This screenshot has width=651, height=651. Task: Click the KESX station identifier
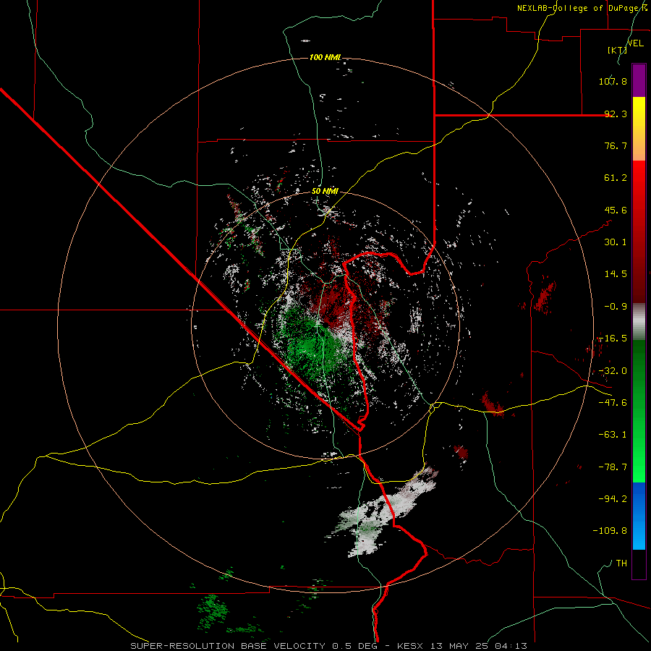tap(410, 646)
